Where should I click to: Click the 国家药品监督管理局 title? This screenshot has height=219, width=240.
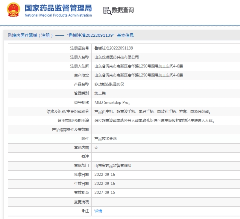pos(58,8)
